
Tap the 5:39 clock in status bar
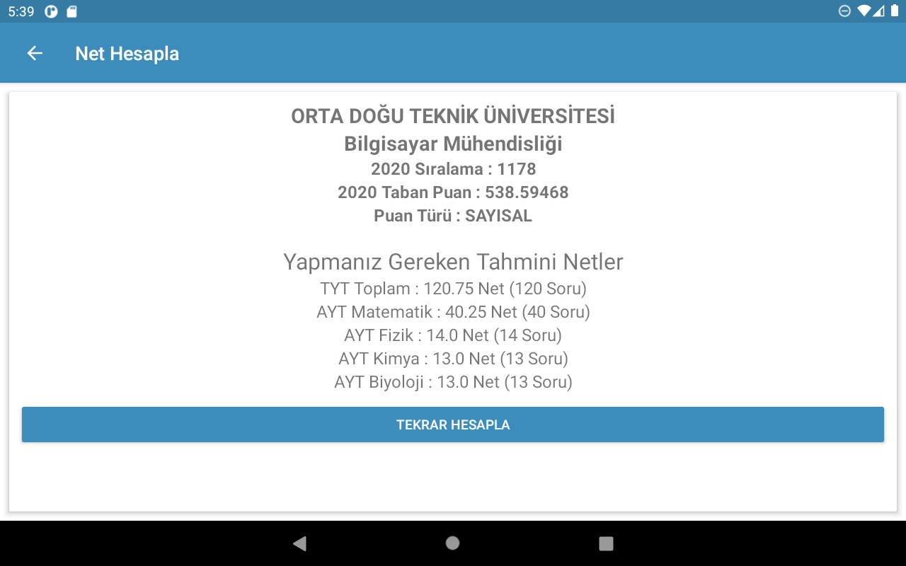pyautogui.click(x=21, y=11)
